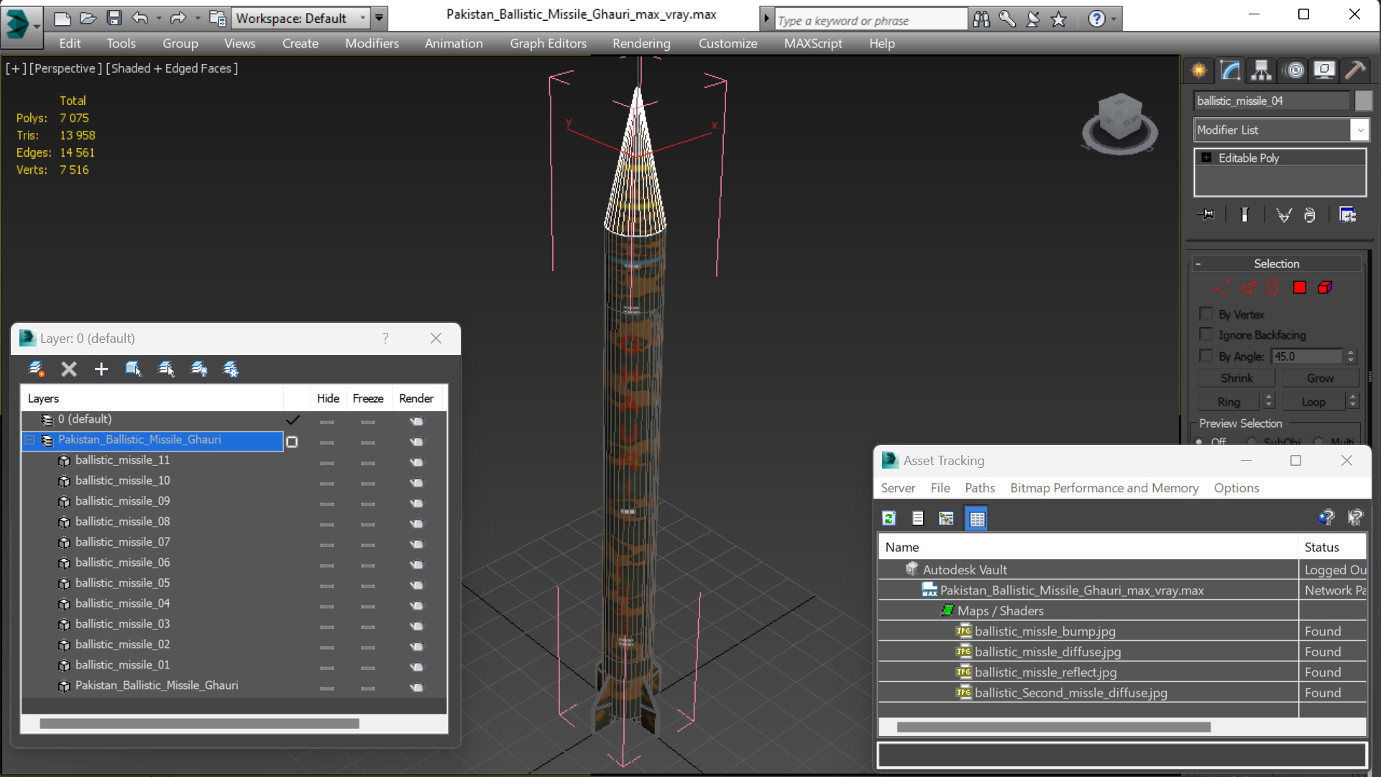This screenshot has width=1381, height=777.
Task: Open the Create command panel tab
Action: pyautogui.click(x=1199, y=70)
